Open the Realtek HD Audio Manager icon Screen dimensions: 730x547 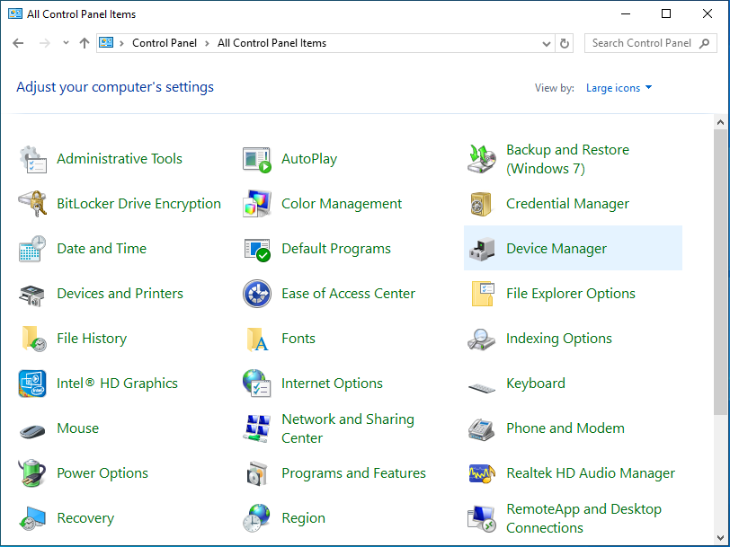click(482, 473)
